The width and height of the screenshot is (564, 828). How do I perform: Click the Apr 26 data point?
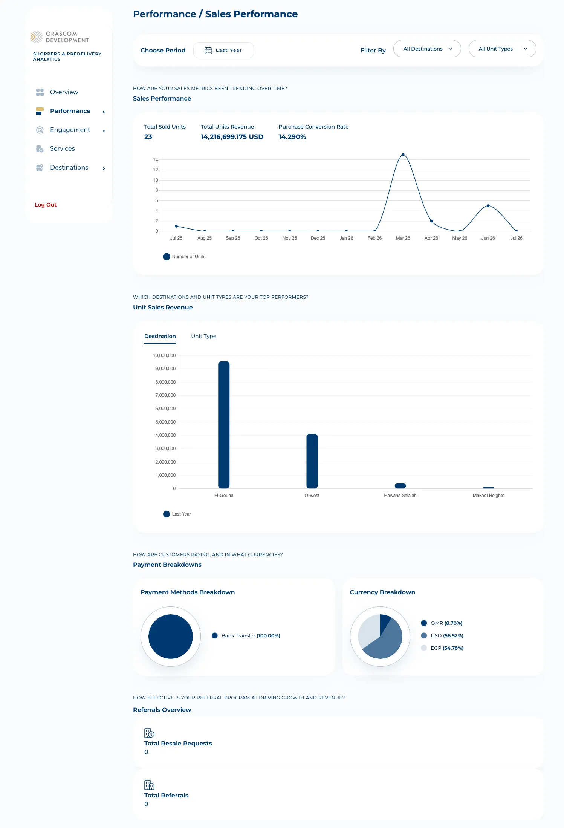pyautogui.click(x=431, y=221)
